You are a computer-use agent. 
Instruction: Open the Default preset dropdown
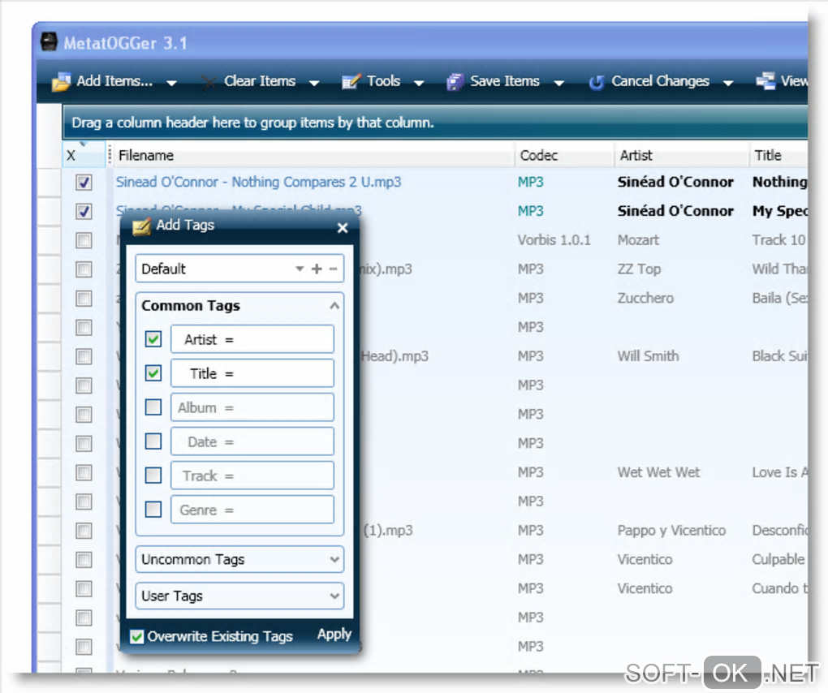point(300,269)
